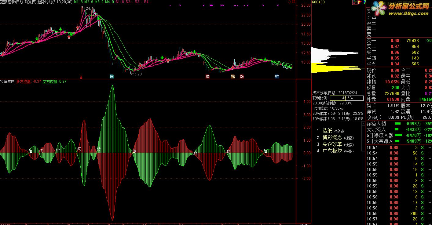Image resolution: width=432 pixels, height=225 pixels.
Task: Select the 涨幅 value 10.05%
Action: click(x=392, y=82)
